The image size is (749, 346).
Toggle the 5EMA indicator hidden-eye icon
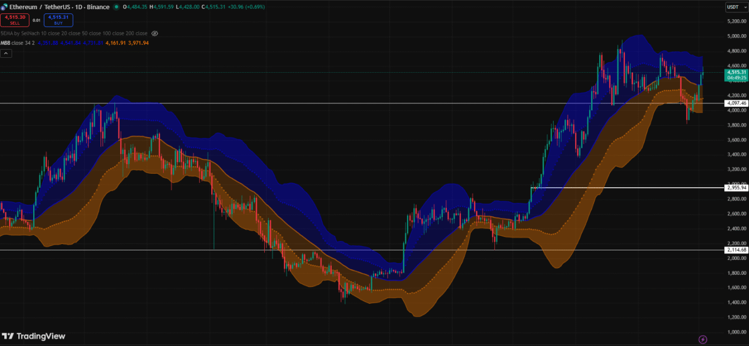155,33
